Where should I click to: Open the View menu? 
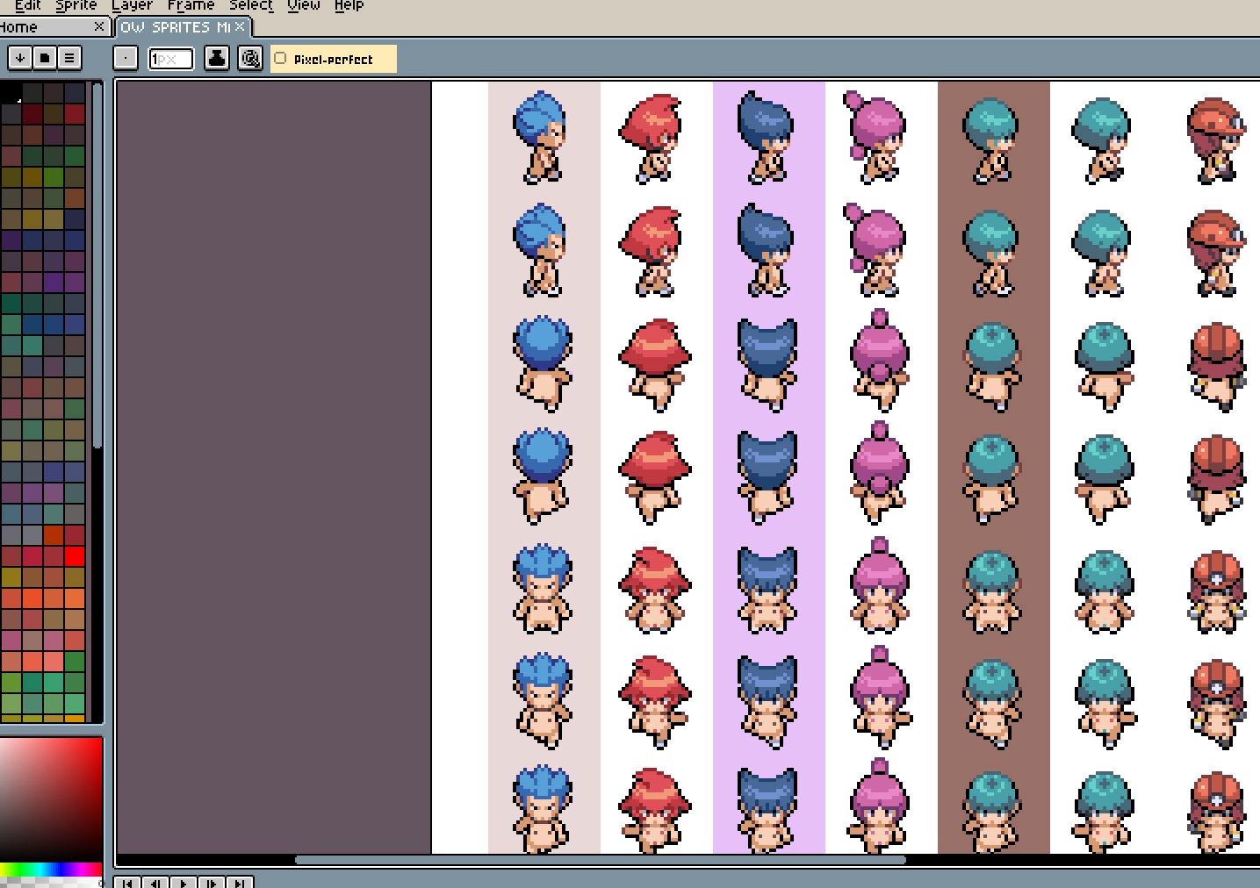[x=304, y=5]
